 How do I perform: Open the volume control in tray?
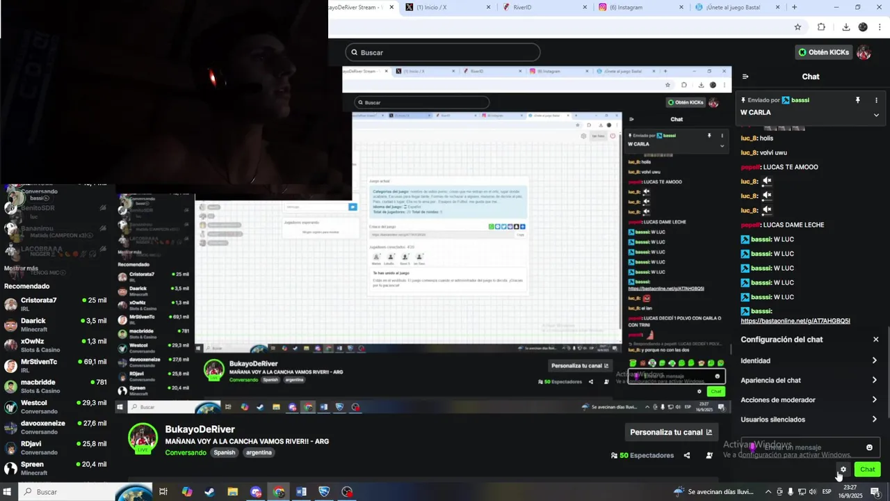point(813,492)
